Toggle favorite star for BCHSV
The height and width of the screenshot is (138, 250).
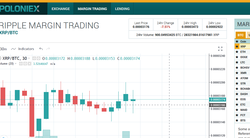[x=237, y=68]
